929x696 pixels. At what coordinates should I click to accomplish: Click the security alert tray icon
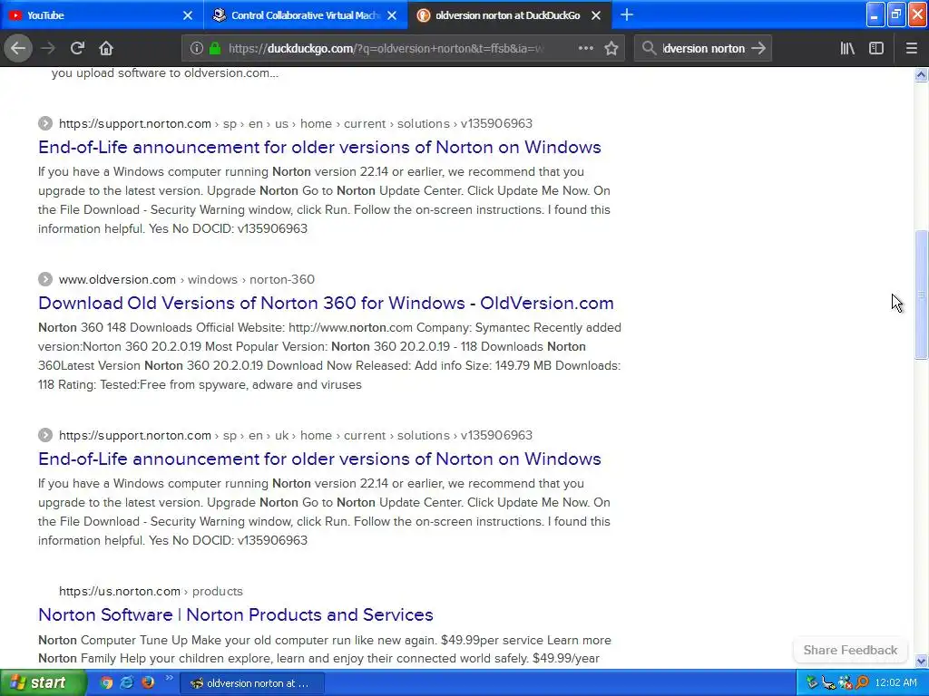tap(845, 682)
